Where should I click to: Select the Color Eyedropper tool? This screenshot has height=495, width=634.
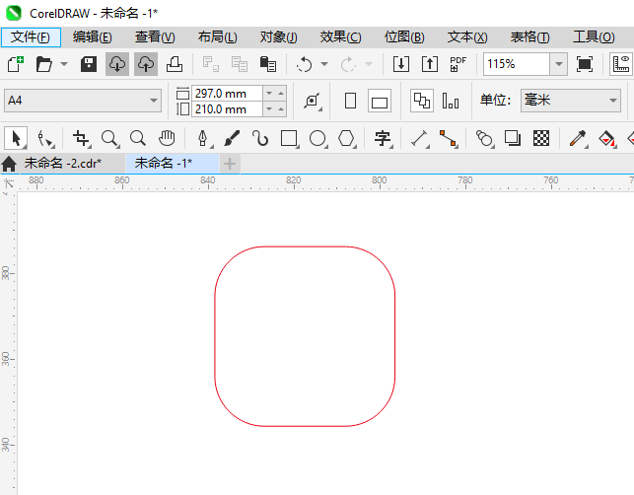[x=578, y=138]
